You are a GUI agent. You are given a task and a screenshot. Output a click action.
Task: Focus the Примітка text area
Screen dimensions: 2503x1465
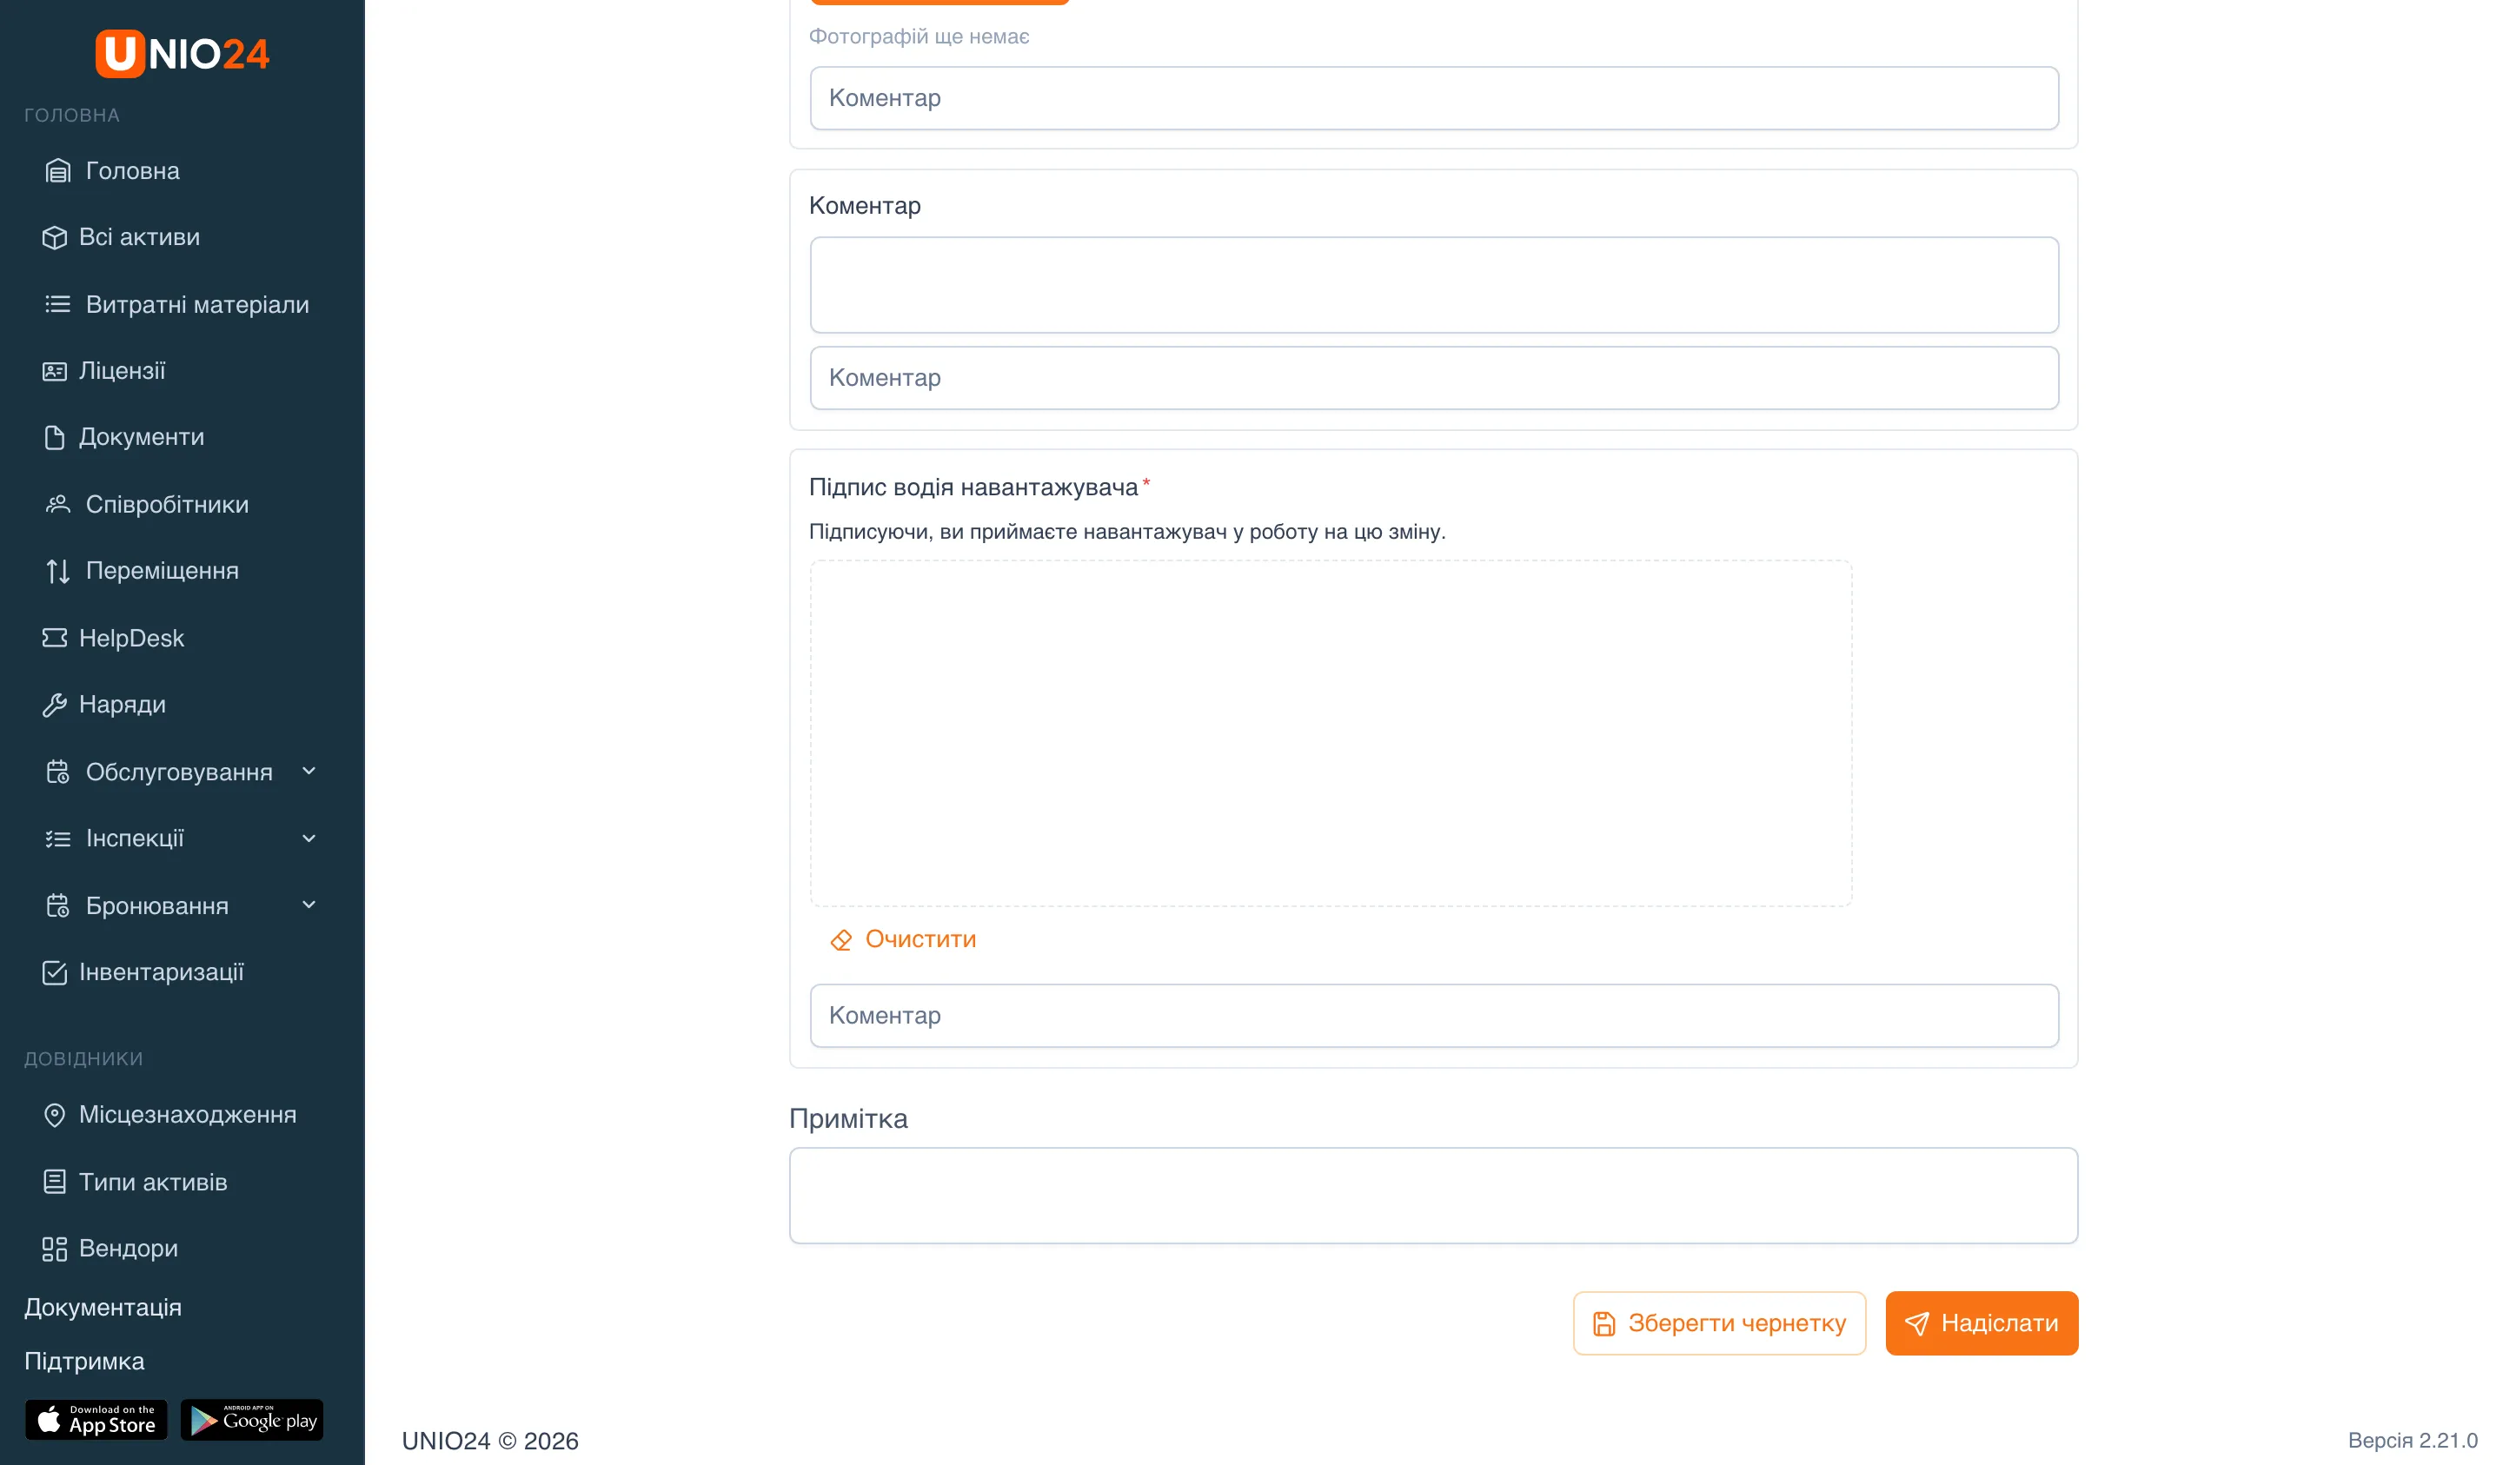tap(1433, 1196)
